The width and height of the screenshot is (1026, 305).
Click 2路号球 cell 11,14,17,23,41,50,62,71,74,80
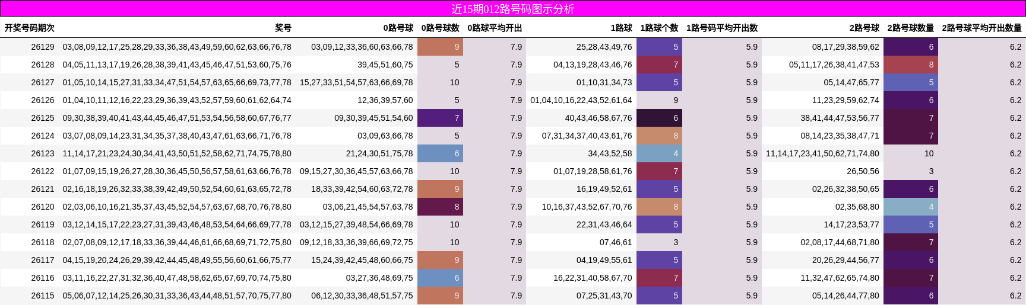click(x=822, y=153)
